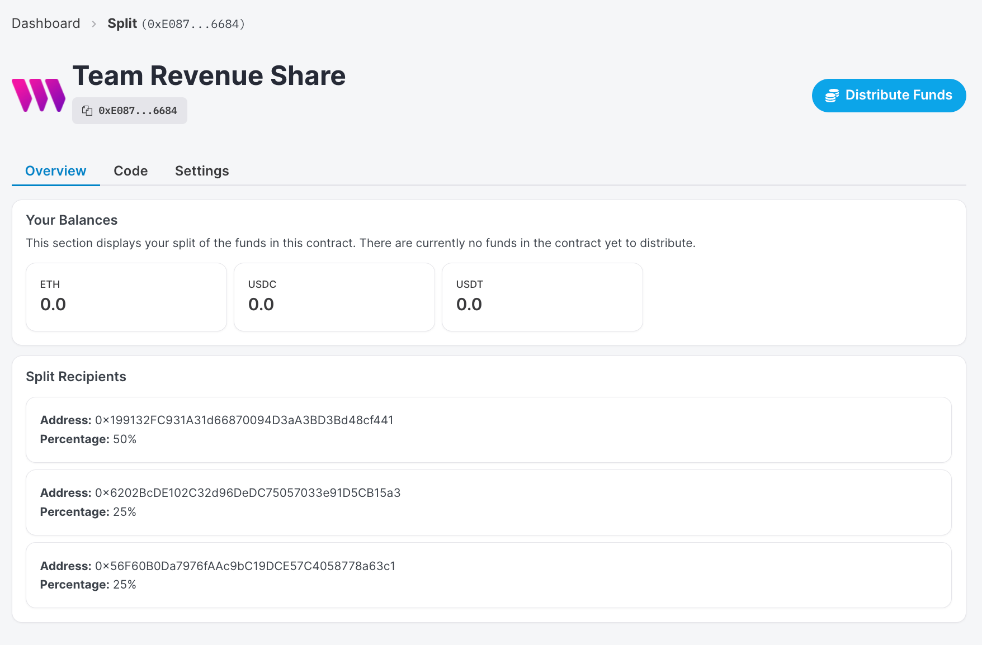Click the copy address icon
982x645 pixels.
(87, 111)
